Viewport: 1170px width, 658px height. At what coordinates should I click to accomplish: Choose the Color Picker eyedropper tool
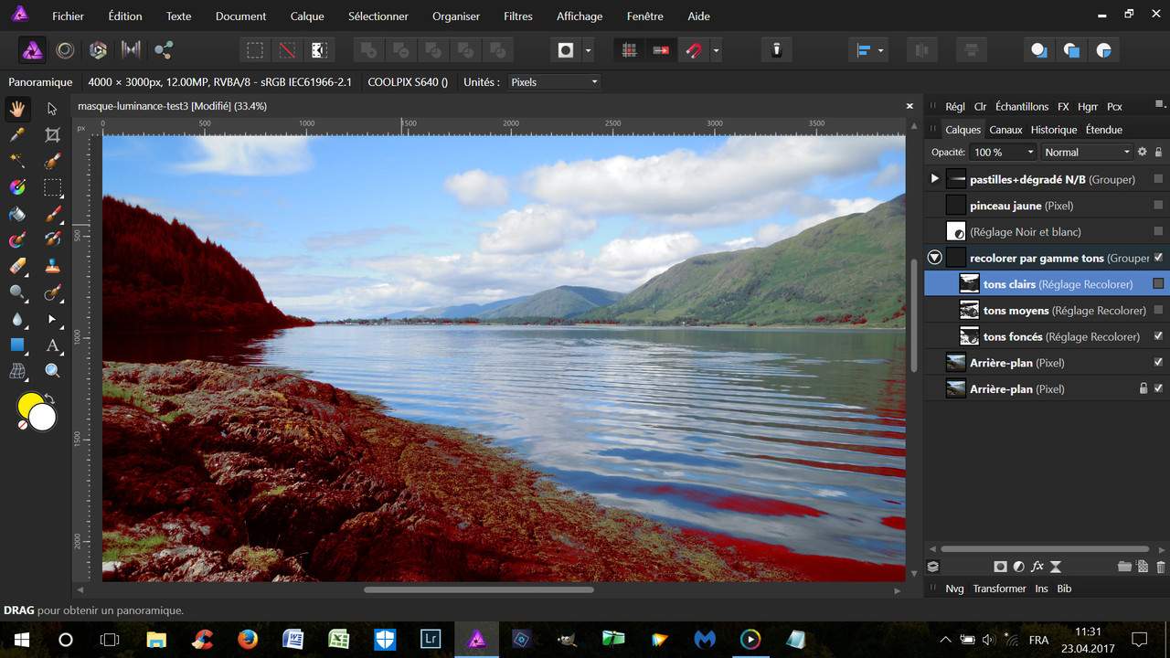point(16,135)
